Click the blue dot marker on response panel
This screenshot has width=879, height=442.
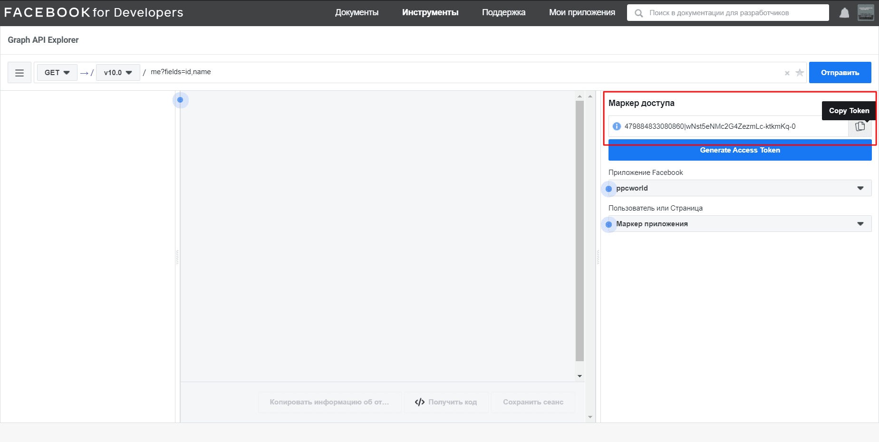(x=180, y=100)
